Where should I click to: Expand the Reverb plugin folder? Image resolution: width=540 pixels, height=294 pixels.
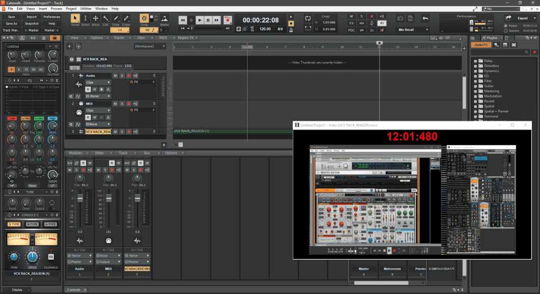click(475, 101)
